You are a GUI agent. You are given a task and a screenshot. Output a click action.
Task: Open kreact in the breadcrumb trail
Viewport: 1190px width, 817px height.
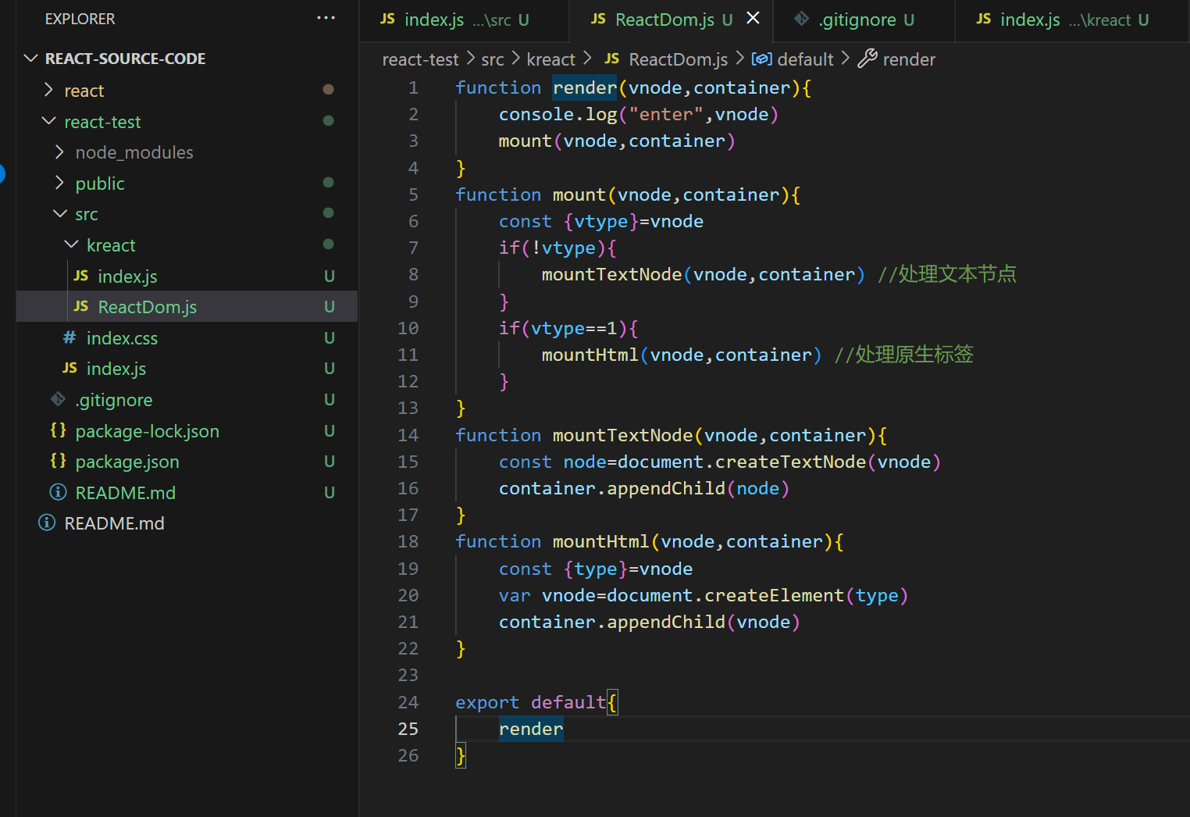pos(550,59)
